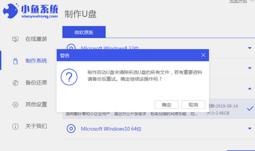Click the warning message about clearing U盘 files
The height and width of the screenshot is (151, 255).
145,76
